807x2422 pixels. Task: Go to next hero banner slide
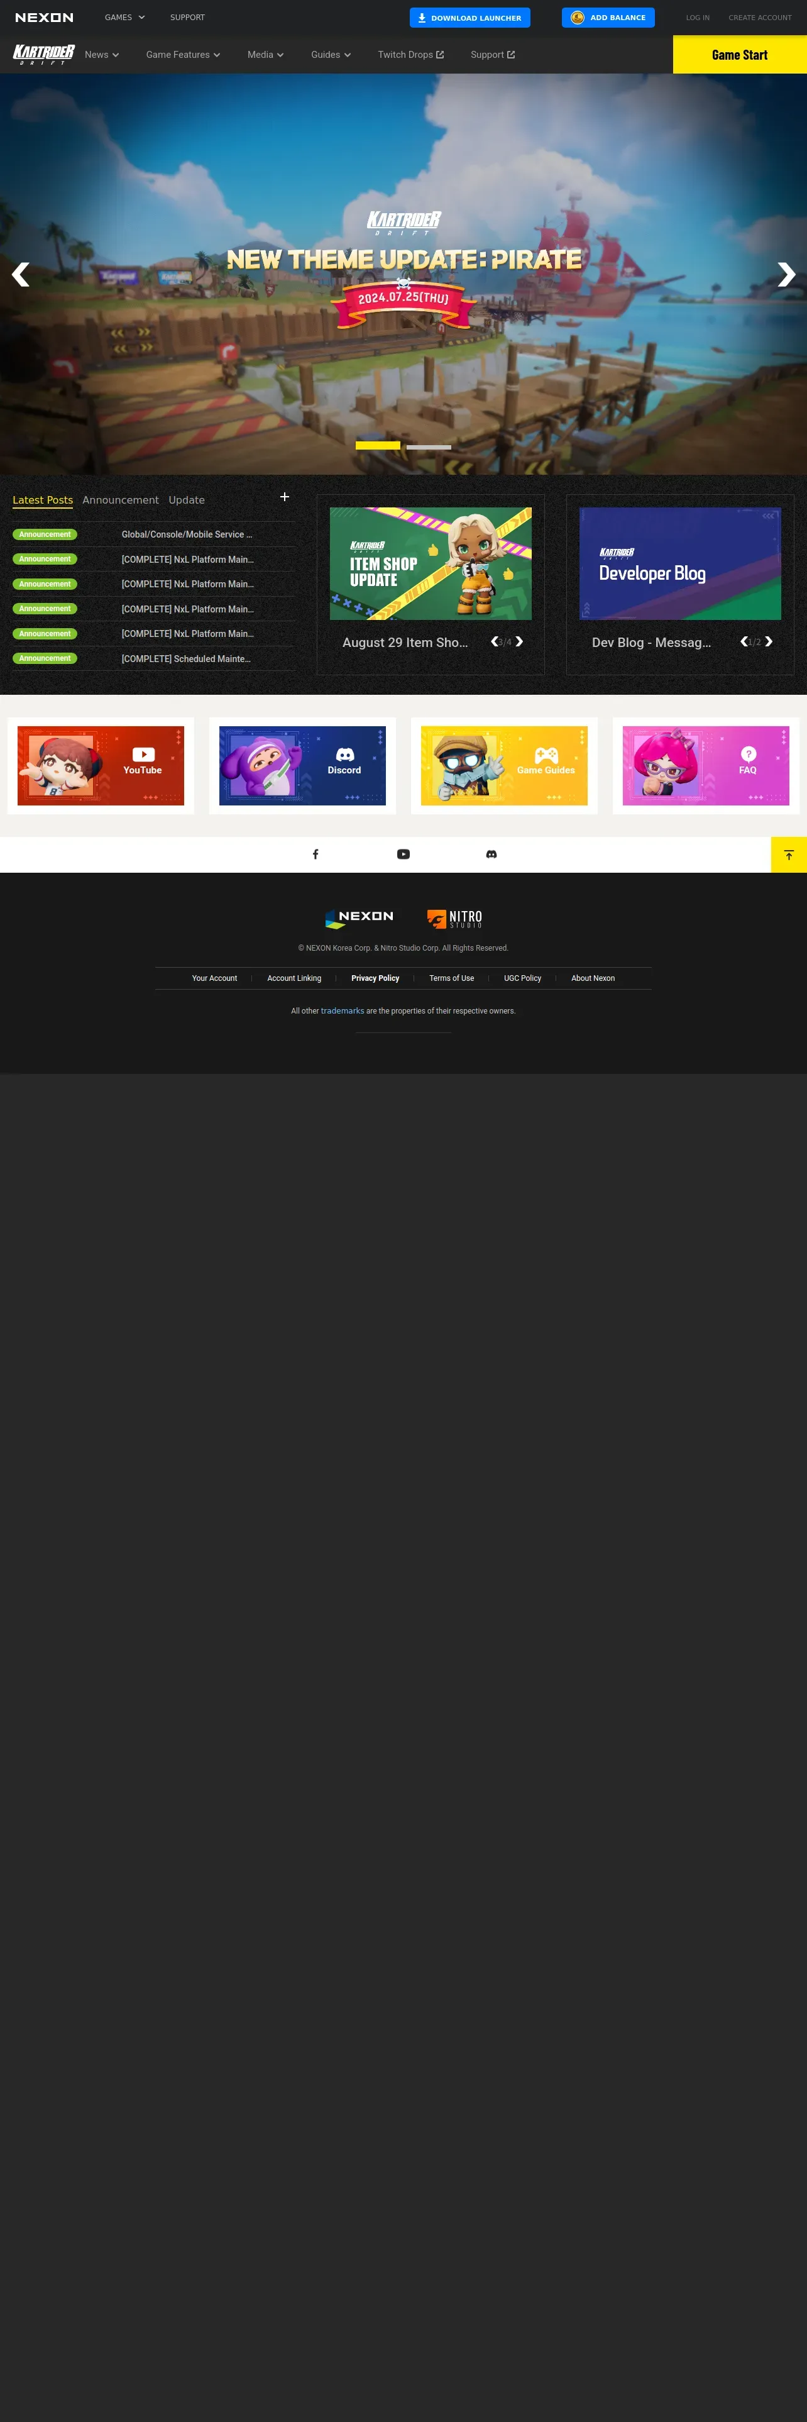[786, 275]
